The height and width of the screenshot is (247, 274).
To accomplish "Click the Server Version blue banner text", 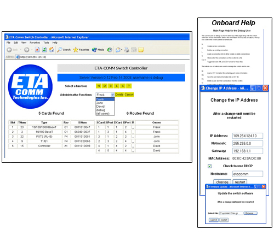I will point(121,78).
